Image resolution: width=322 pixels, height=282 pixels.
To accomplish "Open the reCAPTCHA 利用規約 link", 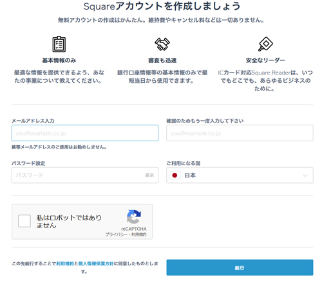I will coord(139,234).
